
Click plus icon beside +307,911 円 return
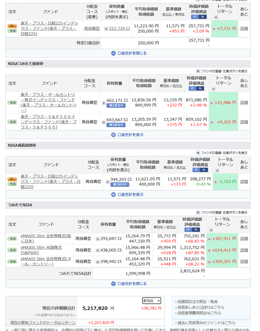click(209, 239)
